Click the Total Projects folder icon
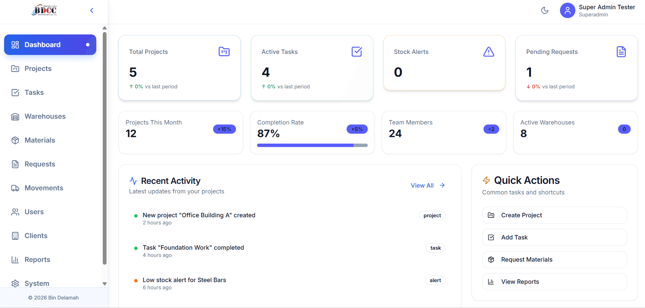 coord(224,52)
